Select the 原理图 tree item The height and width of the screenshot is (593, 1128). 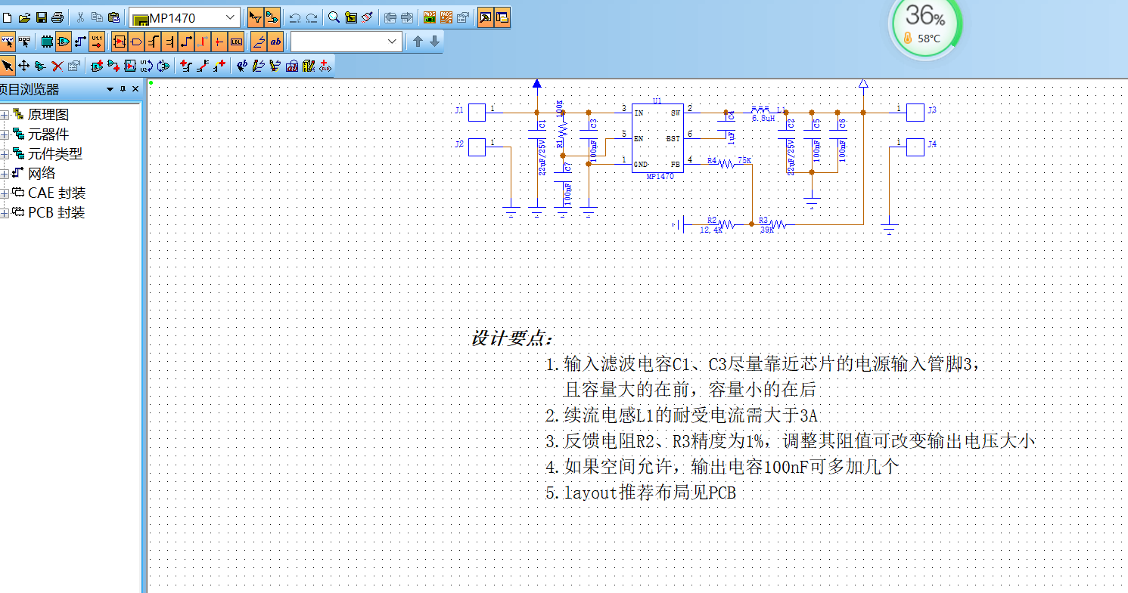[48, 115]
